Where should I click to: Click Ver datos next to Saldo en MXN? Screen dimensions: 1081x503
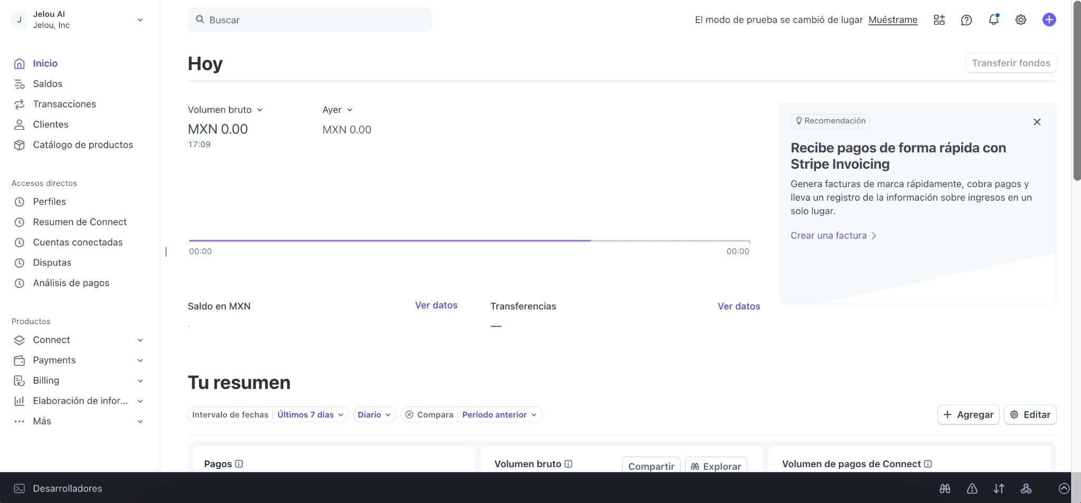pyautogui.click(x=436, y=305)
